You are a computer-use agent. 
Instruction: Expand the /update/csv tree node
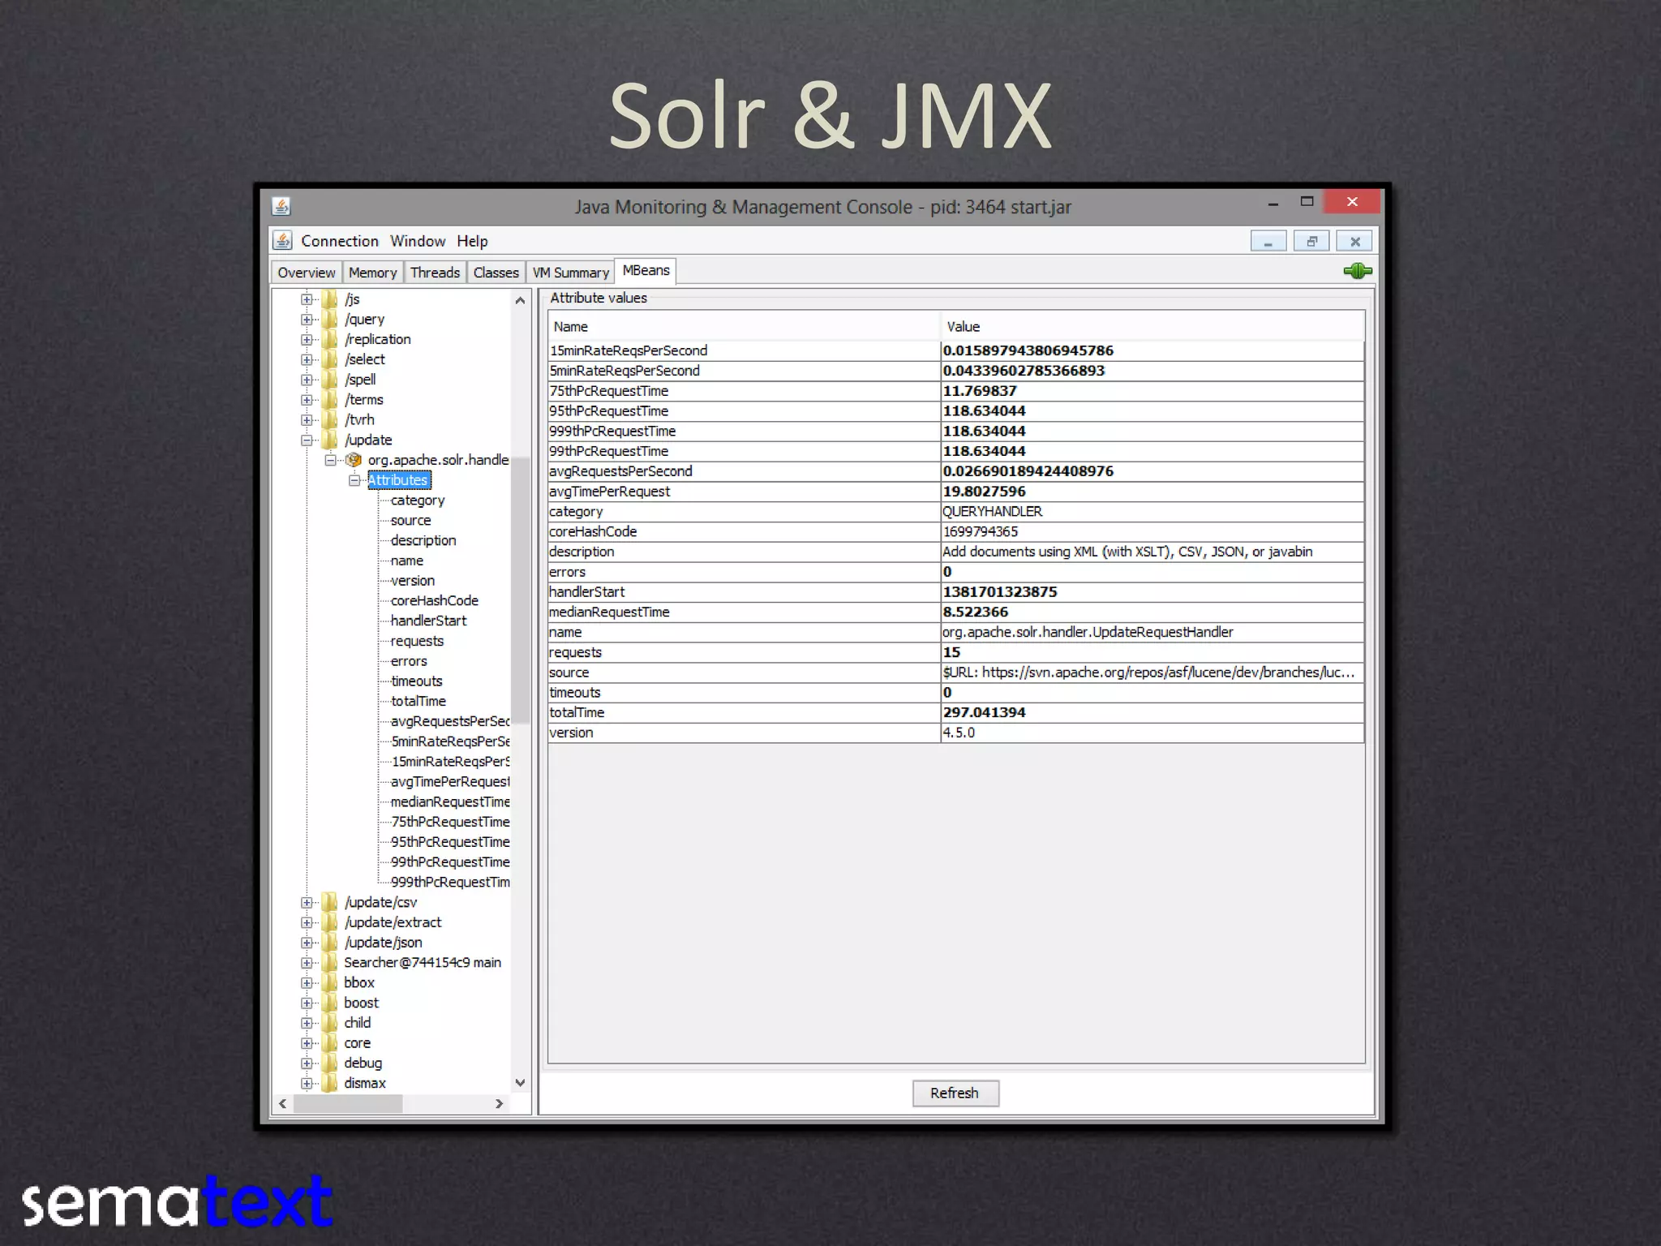tap(307, 902)
